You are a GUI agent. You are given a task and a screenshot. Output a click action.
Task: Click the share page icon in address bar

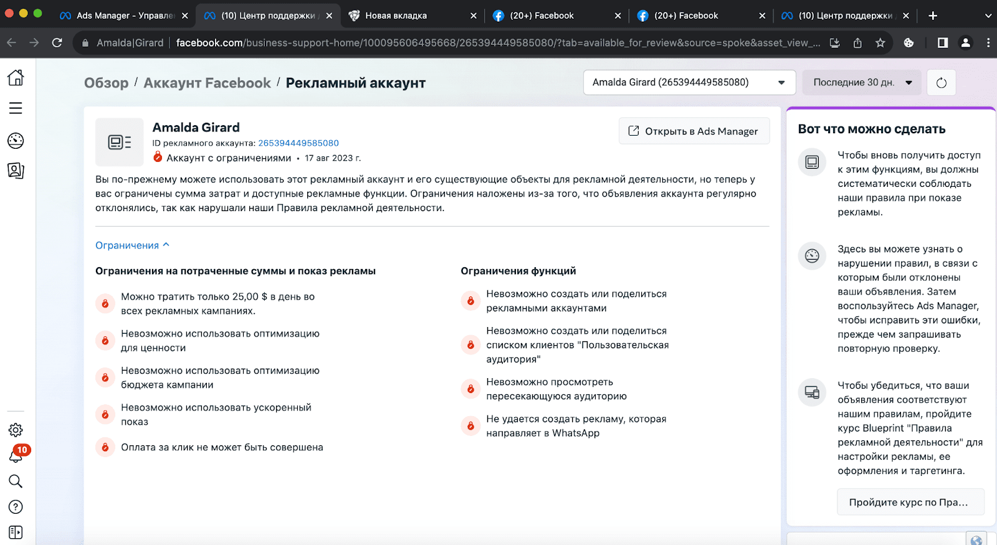(857, 42)
